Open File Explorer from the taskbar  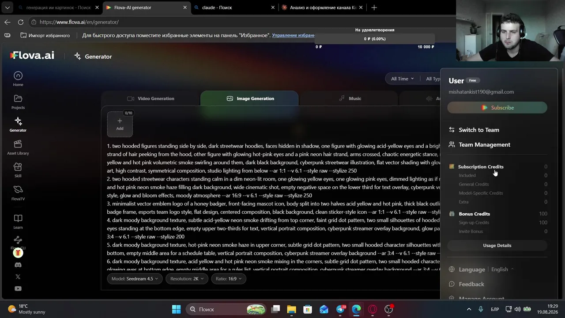pos(291,309)
